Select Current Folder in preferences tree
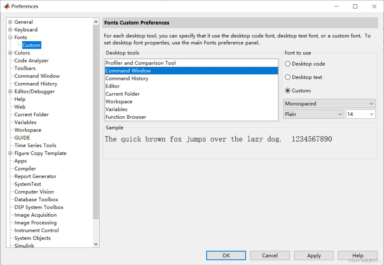Viewport: 384px width, 265px height. 31,114
